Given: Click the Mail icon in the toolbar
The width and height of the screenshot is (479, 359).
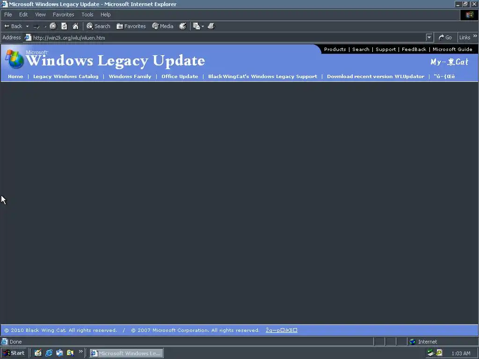Looking at the screenshot, I should pos(196,26).
